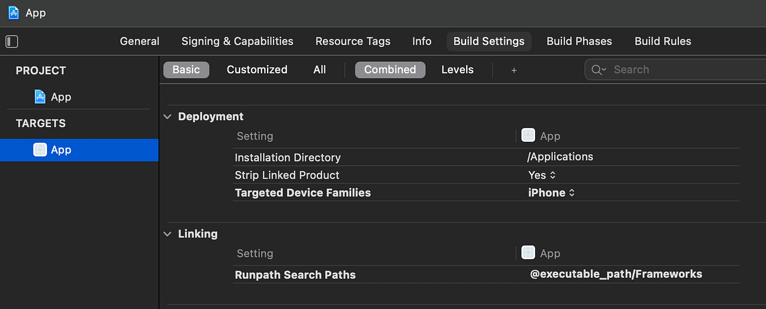Collapse the Deployment section
The width and height of the screenshot is (766, 309).
point(167,116)
